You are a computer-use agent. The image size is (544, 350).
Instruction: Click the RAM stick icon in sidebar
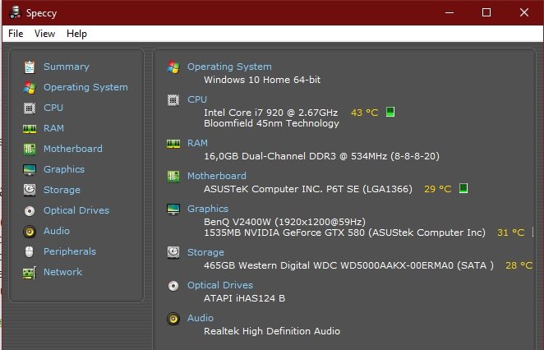tap(30, 129)
